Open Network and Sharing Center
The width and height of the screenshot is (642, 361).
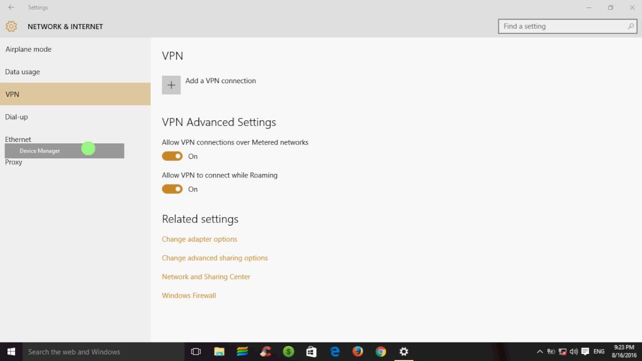coord(206,276)
